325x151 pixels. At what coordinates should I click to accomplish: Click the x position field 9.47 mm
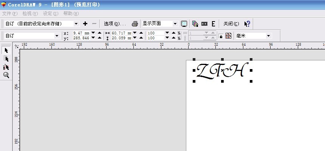81,33
